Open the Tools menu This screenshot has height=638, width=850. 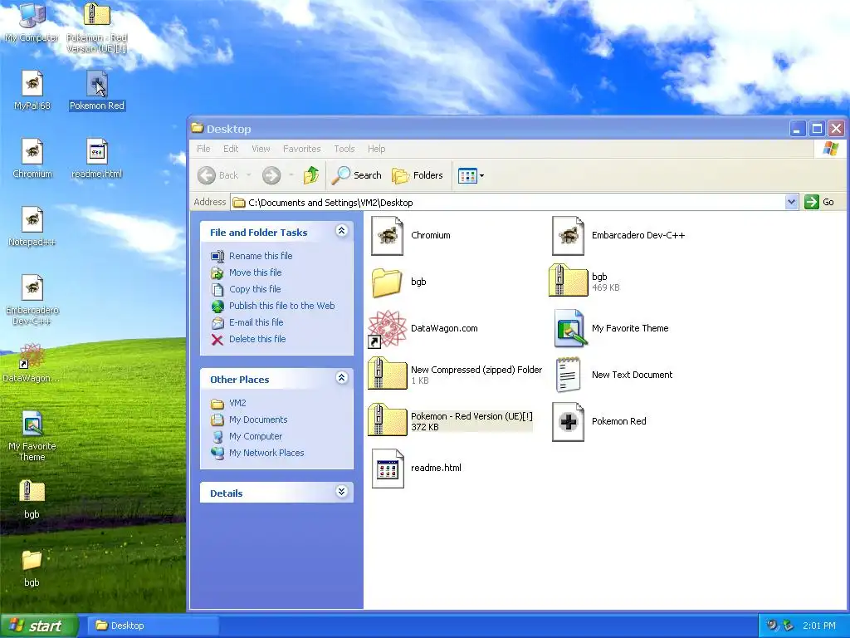point(344,149)
